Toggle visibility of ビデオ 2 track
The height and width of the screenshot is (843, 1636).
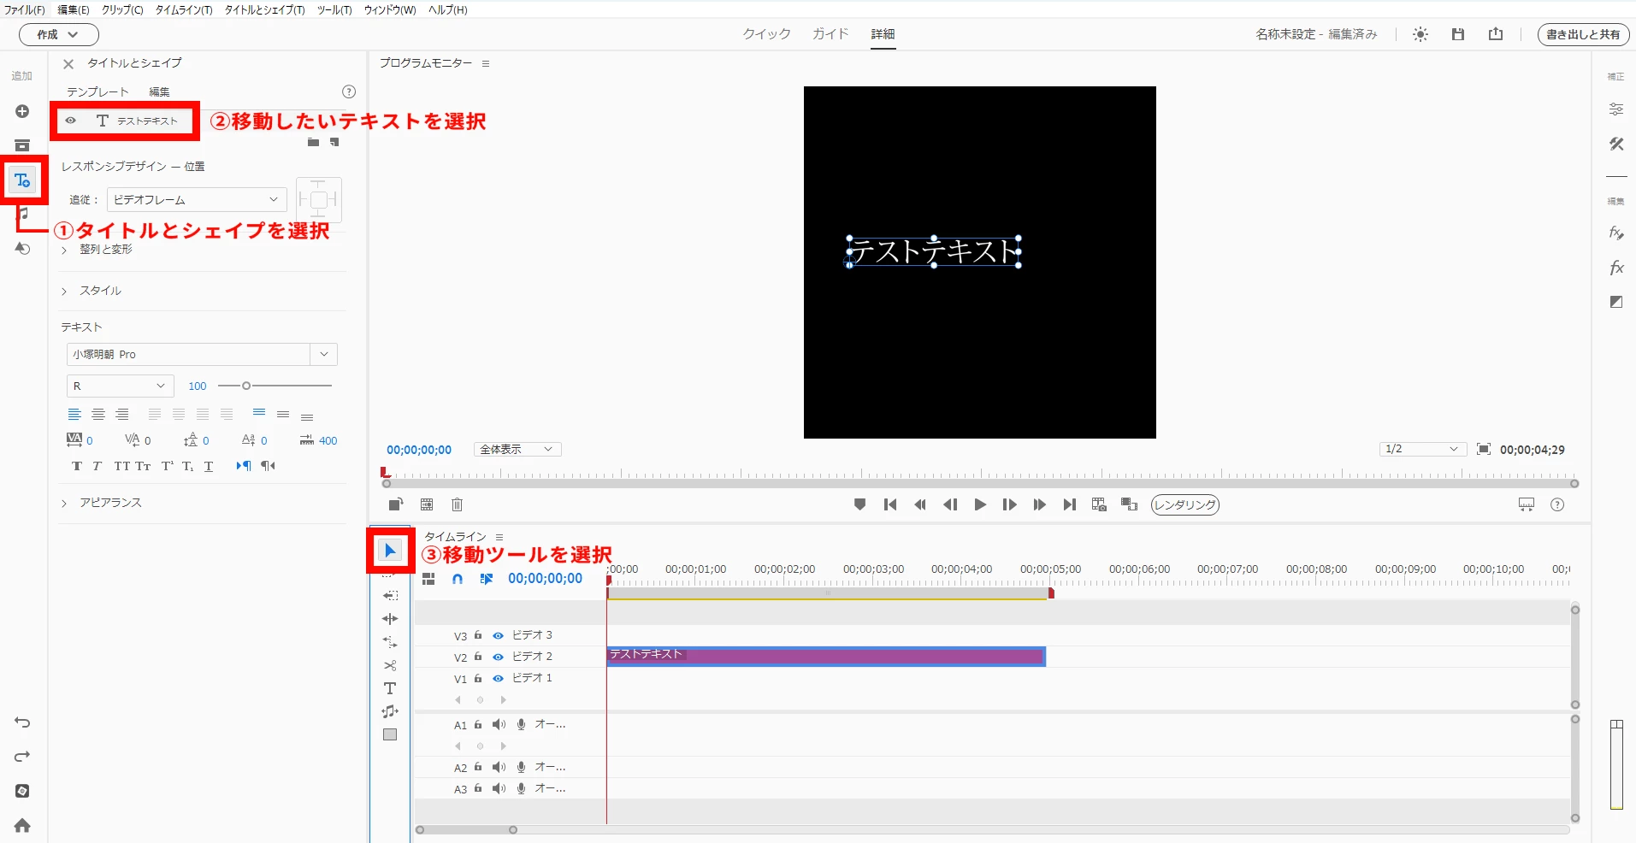pyautogui.click(x=498, y=657)
